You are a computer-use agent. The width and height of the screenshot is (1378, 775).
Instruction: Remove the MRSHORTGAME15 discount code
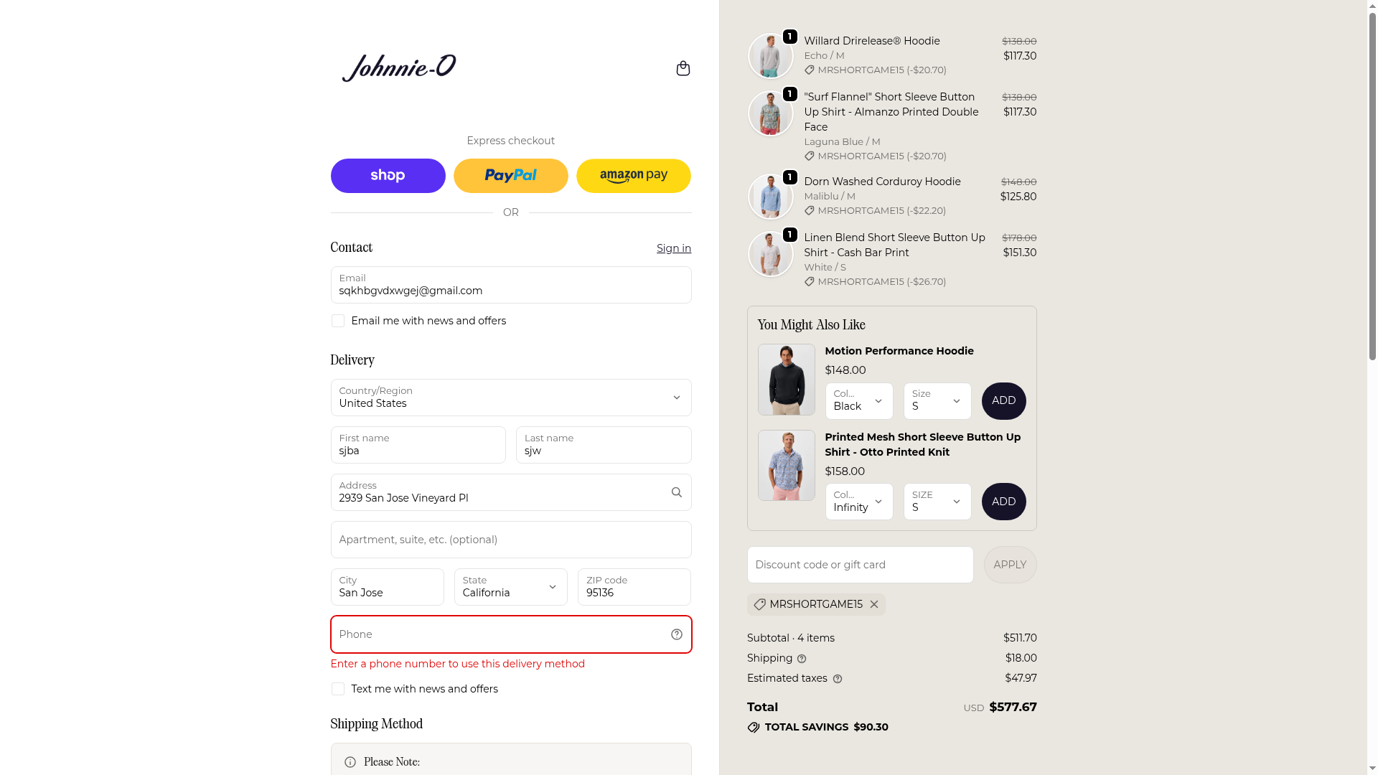pyautogui.click(x=874, y=604)
